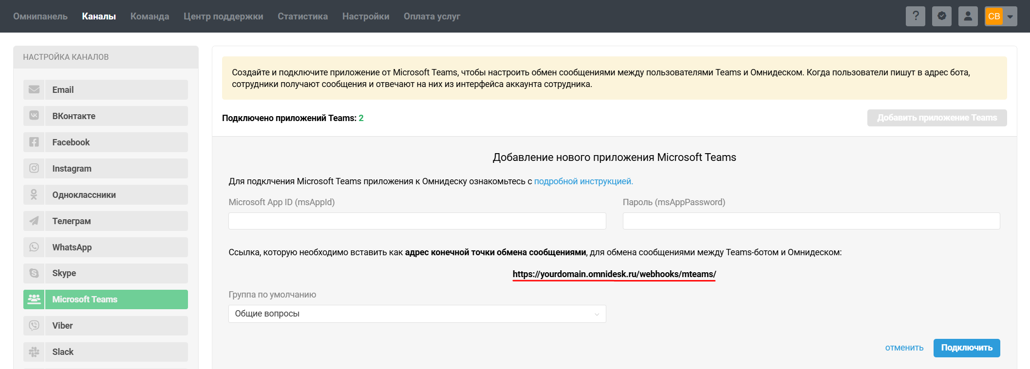Select the WhatsApp channel
Screen dimensions: 1030x369
tap(106, 247)
